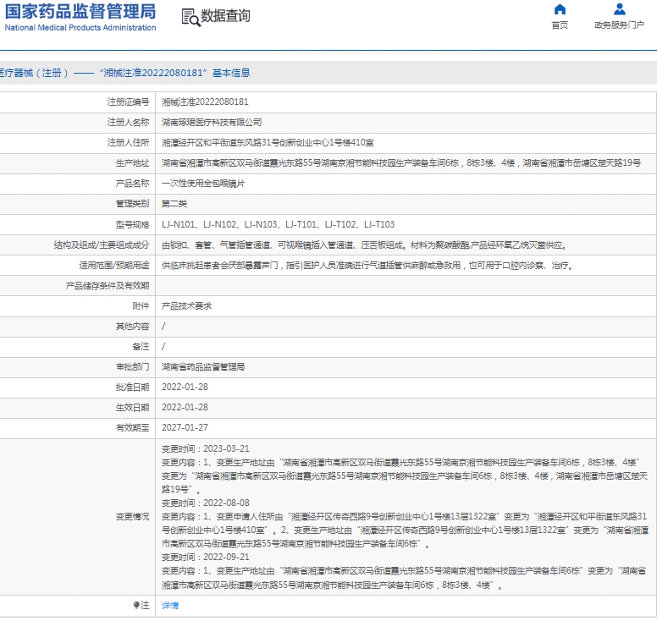Image resolution: width=657 pixels, height=621 pixels.
Task: Click effective date value in 生效日期 row
Action: pyautogui.click(x=185, y=407)
